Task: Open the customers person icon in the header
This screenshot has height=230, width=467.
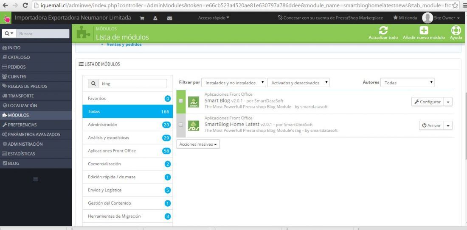Action: [155, 18]
